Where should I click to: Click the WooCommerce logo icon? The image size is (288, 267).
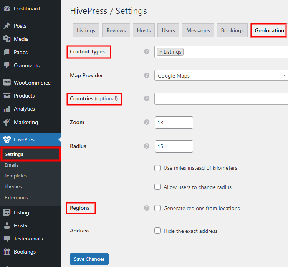point(7,83)
